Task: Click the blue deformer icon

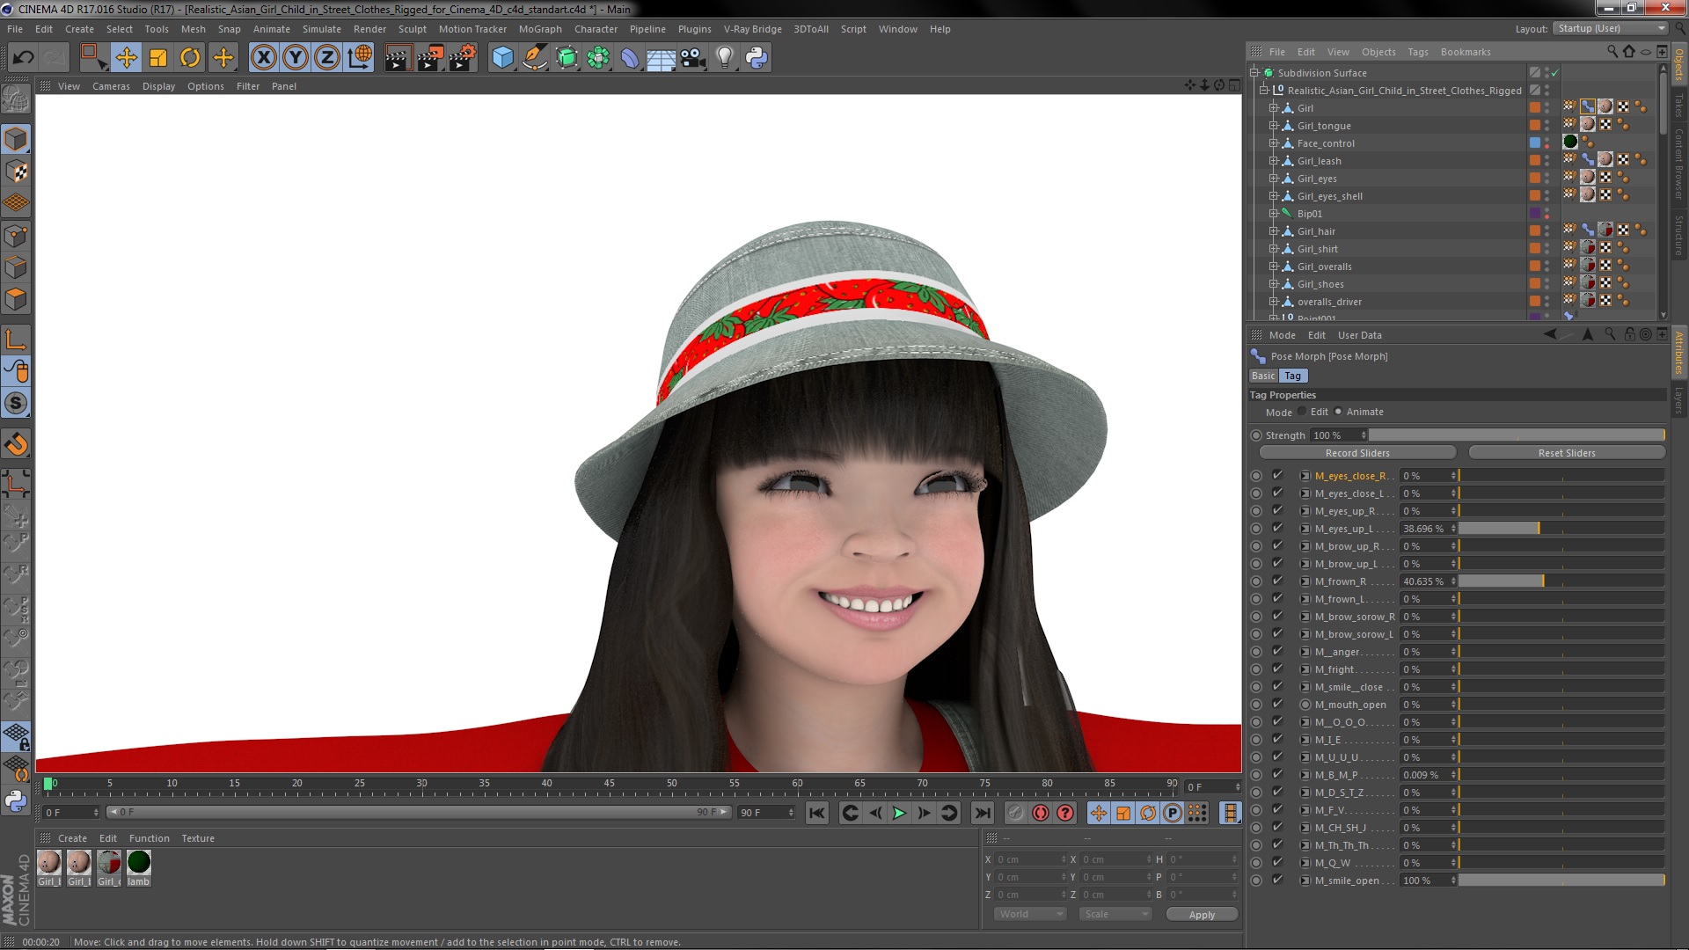Action: 630,58
